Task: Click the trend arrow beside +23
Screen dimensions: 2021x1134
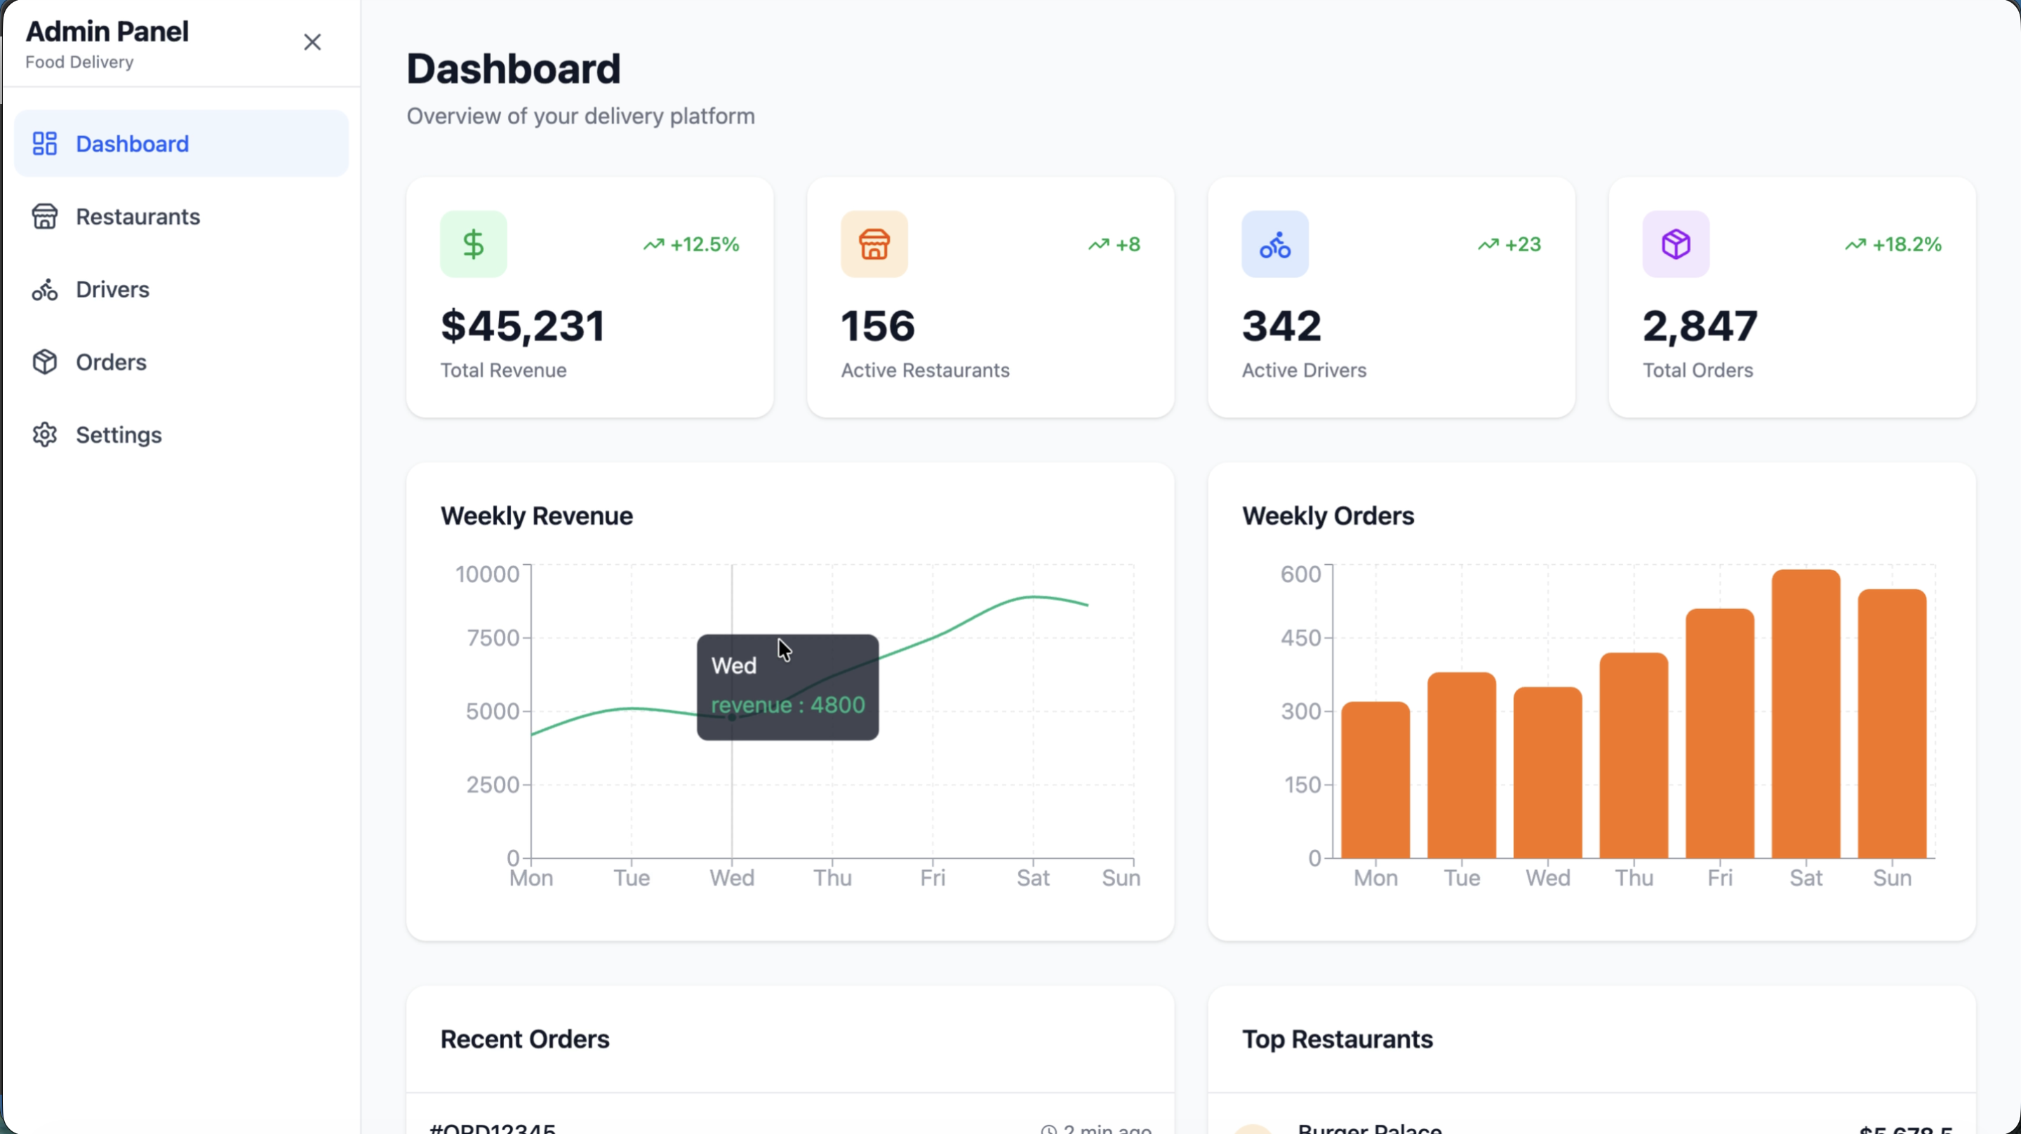Action: [1488, 245]
